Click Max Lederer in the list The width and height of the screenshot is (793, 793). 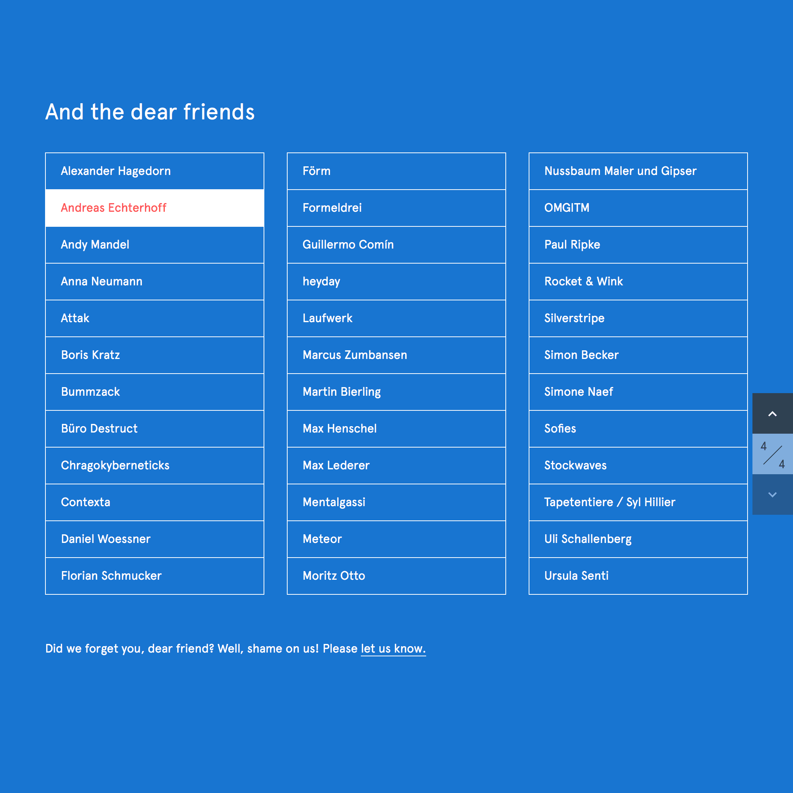tap(396, 466)
